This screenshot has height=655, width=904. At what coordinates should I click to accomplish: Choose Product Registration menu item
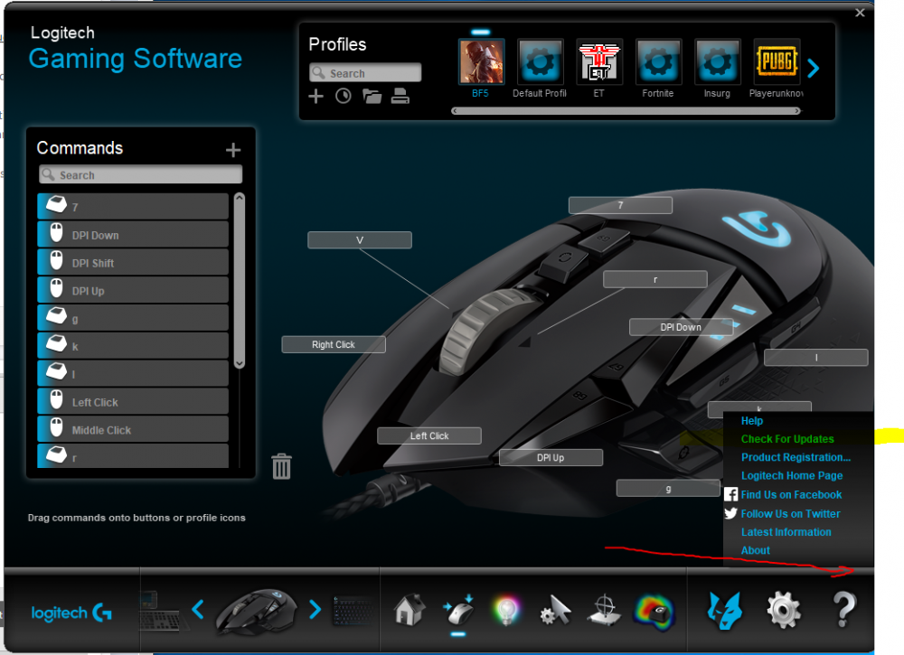pos(796,457)
